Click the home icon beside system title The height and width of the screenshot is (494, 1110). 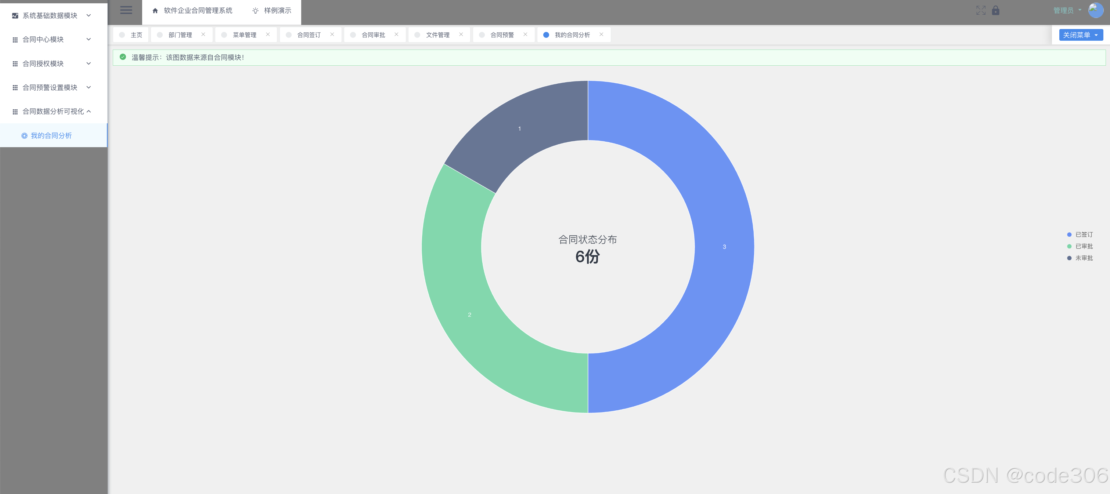pyautogui.click(x=155, y=10)
